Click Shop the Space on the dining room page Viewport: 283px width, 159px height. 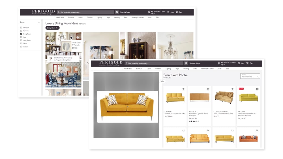click(x=125, y=12)
